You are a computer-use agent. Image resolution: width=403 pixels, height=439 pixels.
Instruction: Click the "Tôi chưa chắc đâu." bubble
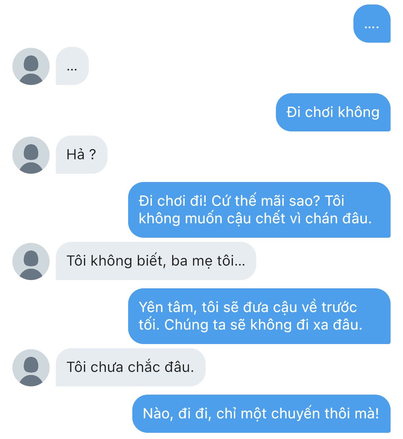tap(131, 367)
